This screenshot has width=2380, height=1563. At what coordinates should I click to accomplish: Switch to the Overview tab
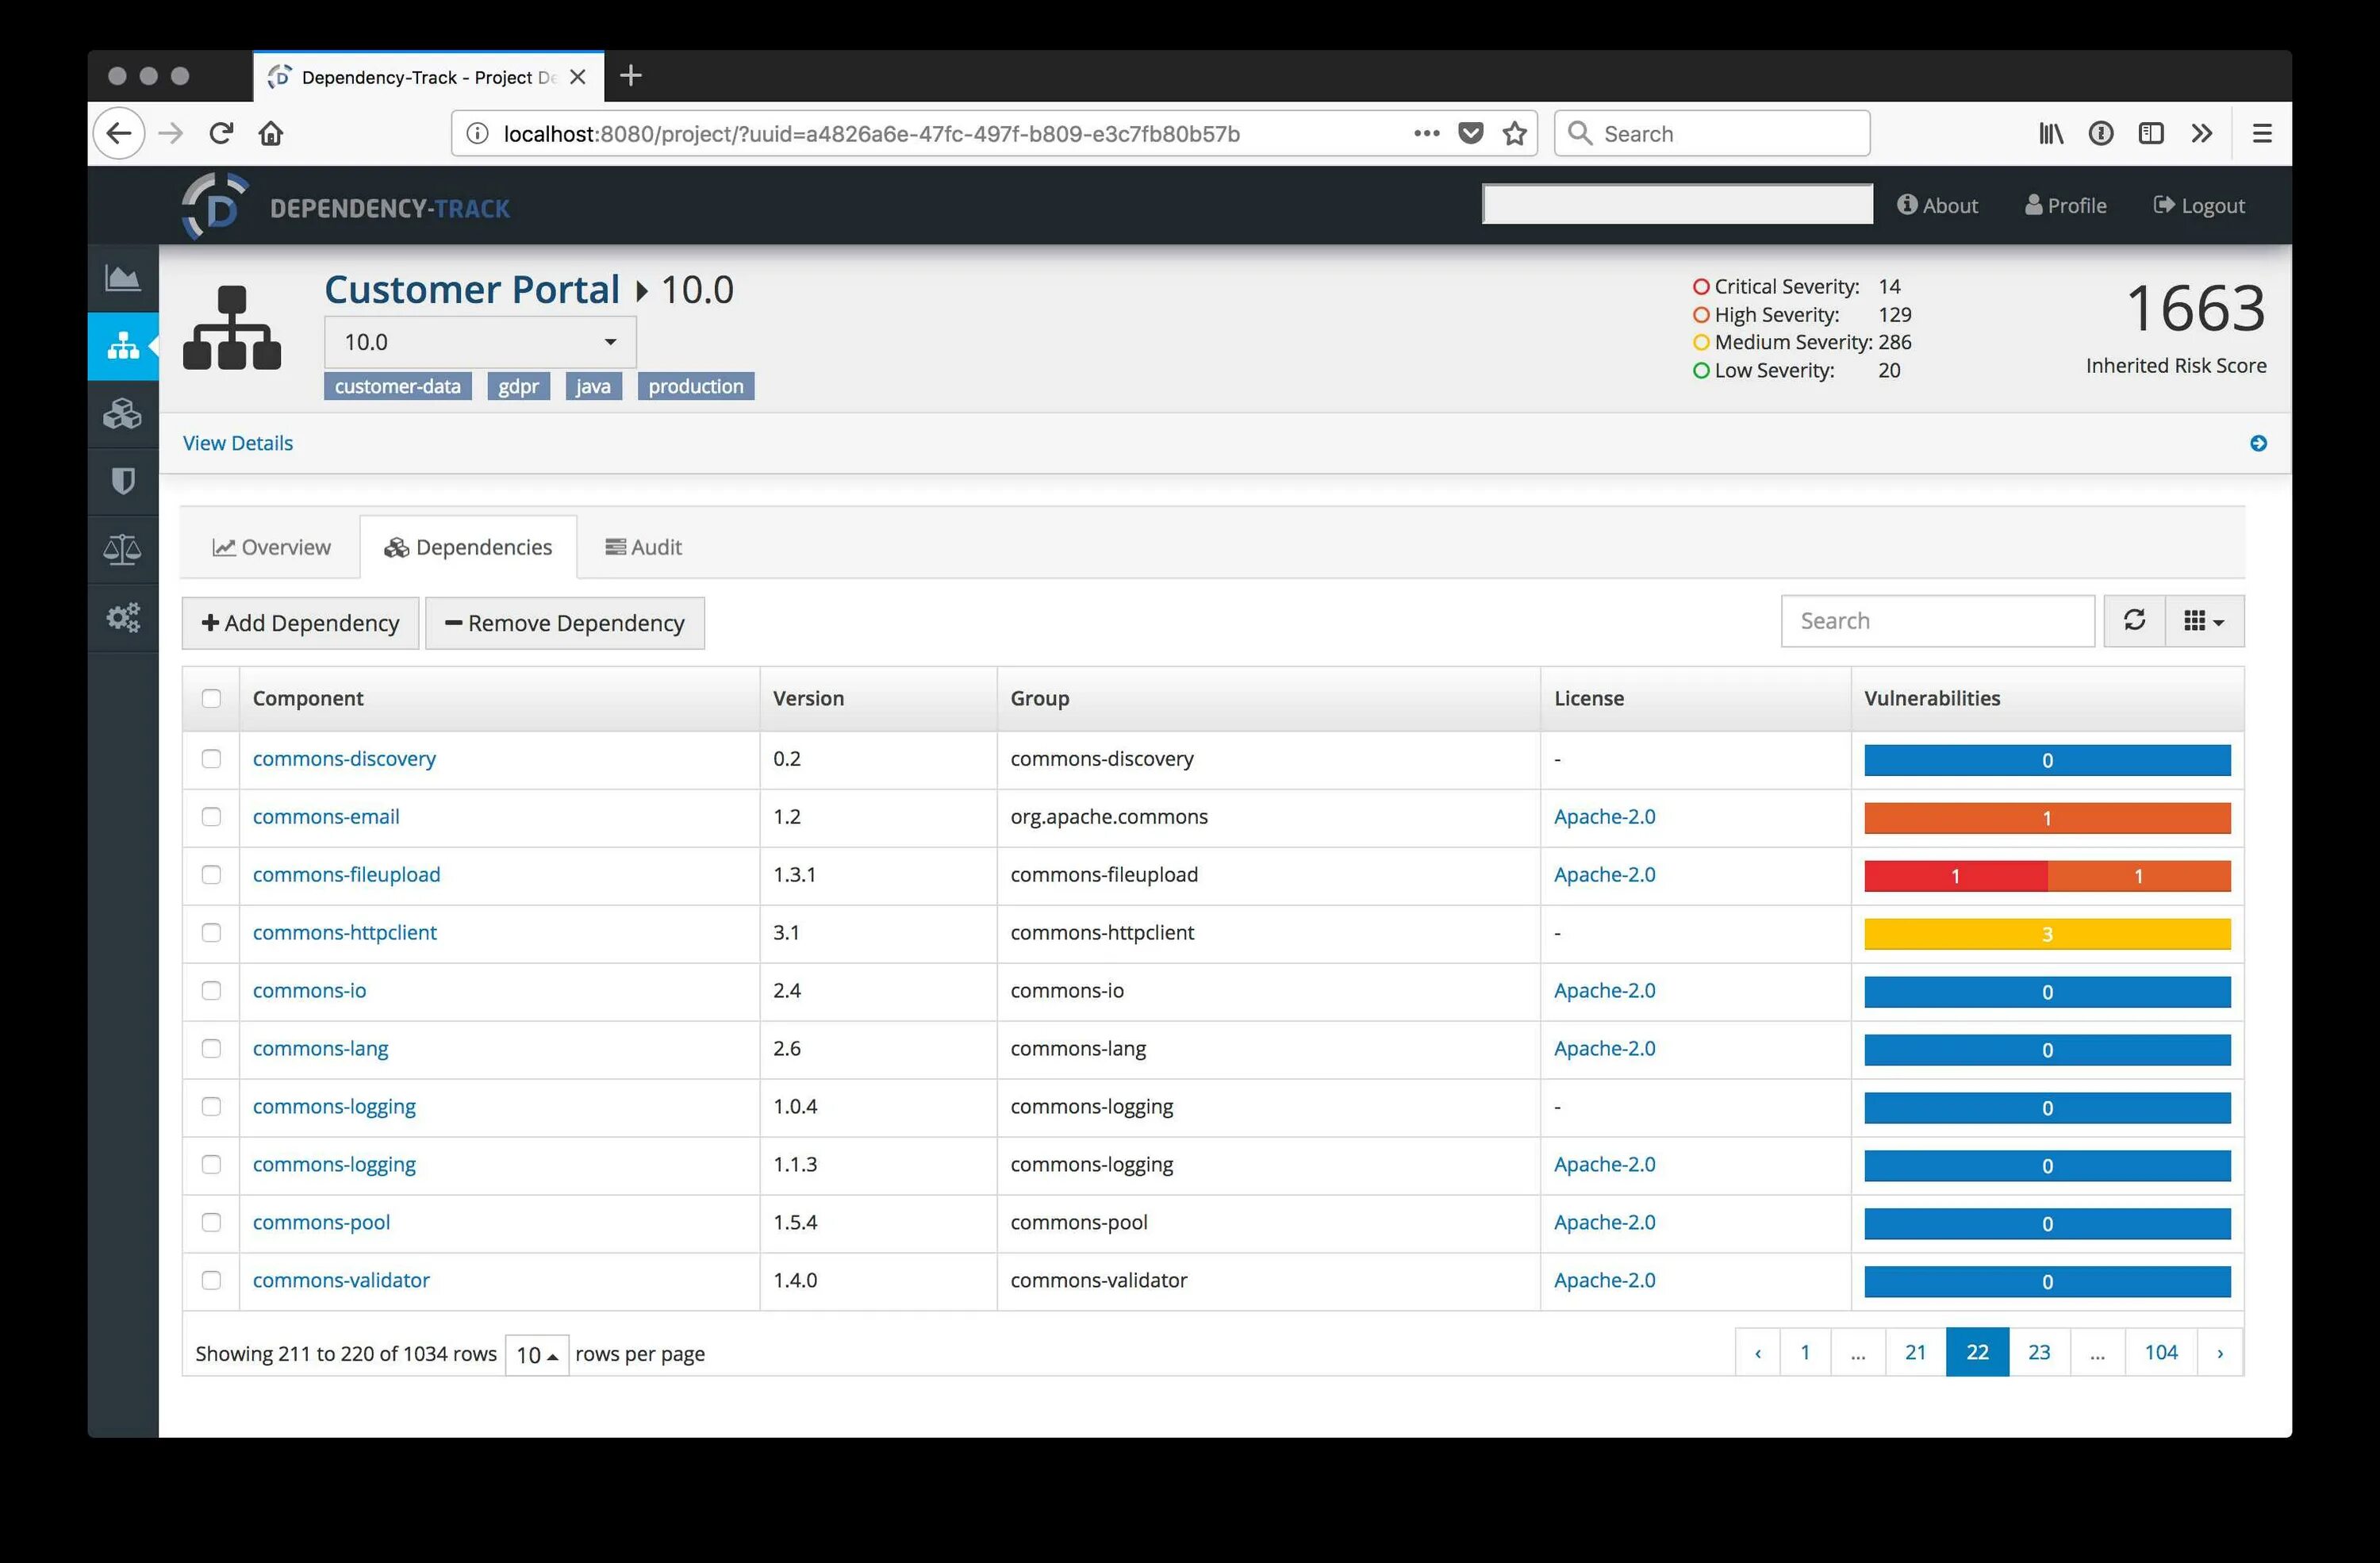(271, 547)
